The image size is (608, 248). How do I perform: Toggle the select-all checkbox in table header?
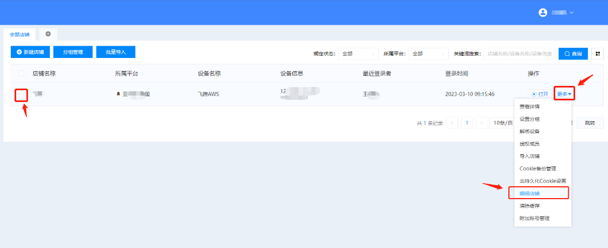22,74
